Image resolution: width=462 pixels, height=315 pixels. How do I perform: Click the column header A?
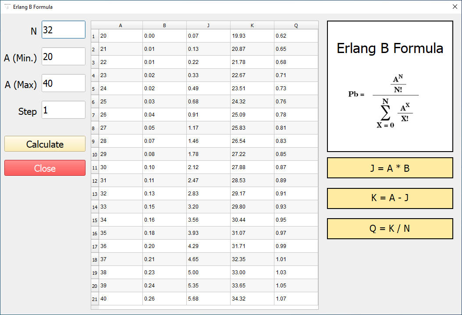click(x=121, y=25)
